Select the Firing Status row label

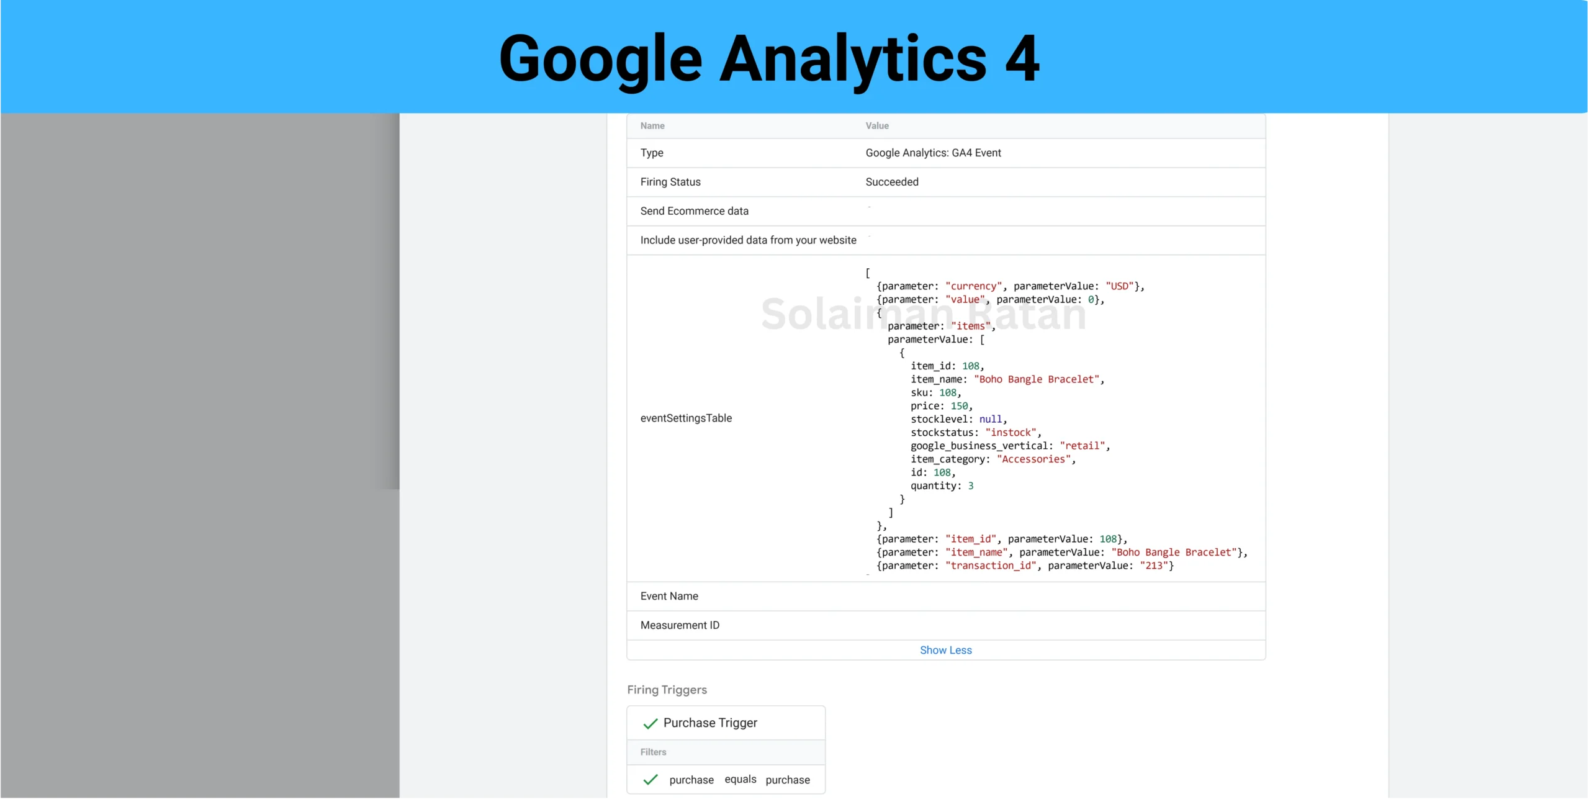coord(670,182)
